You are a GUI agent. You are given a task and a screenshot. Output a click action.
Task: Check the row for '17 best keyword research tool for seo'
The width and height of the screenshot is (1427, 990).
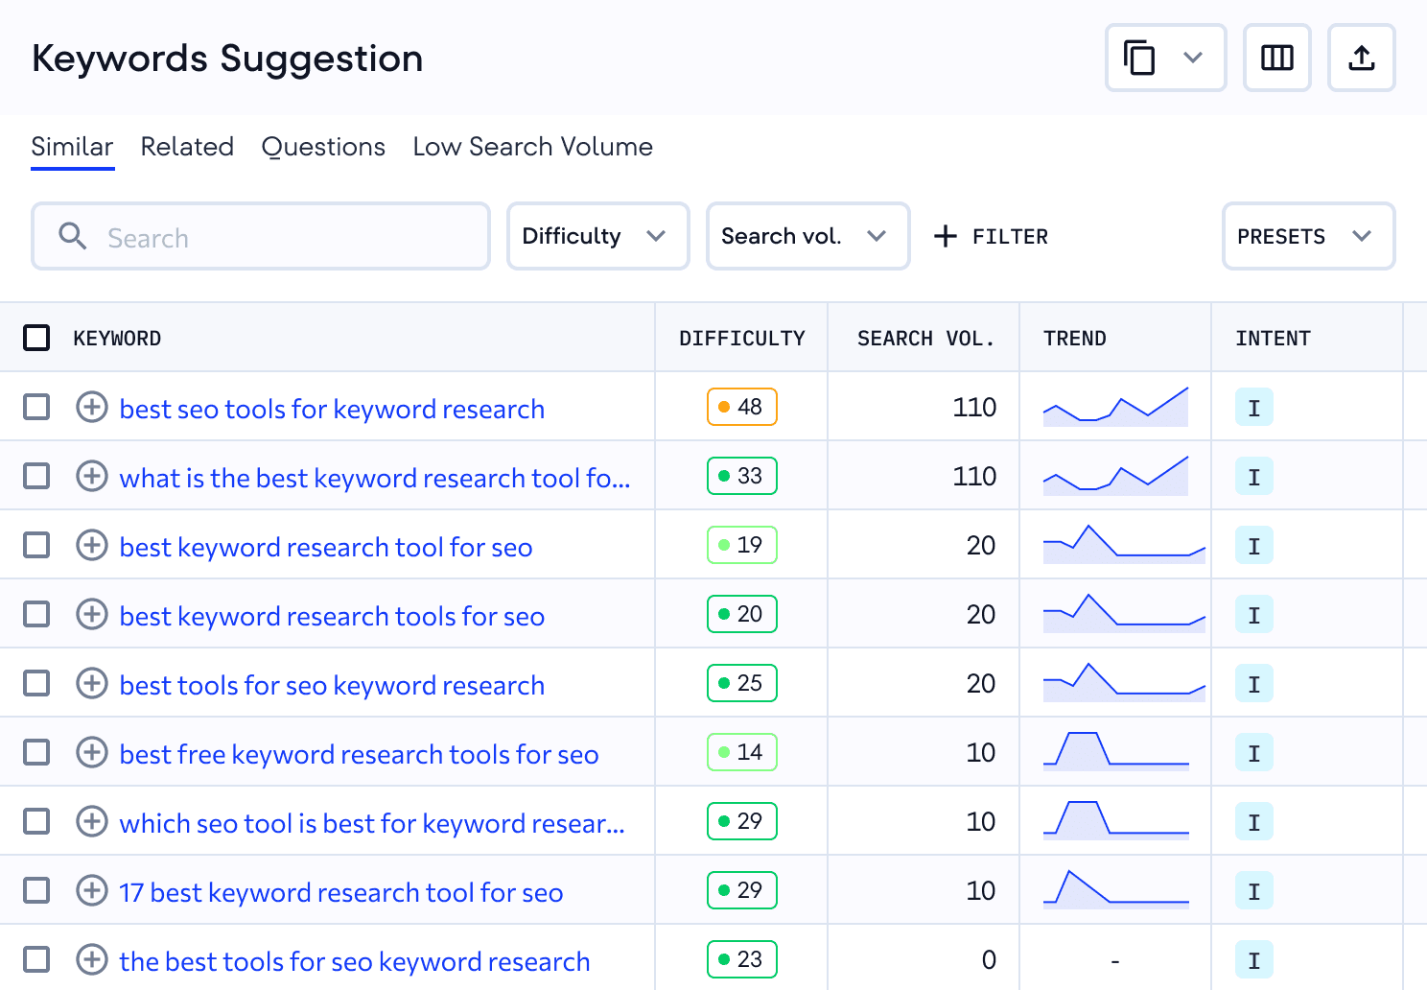pyautogui.click(x=36, y=890)
